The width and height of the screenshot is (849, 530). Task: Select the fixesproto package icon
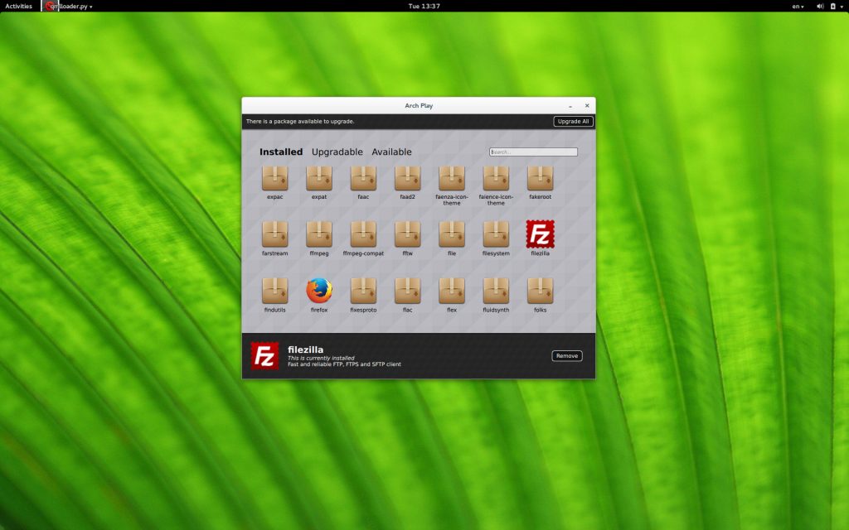tap(363, 291)
